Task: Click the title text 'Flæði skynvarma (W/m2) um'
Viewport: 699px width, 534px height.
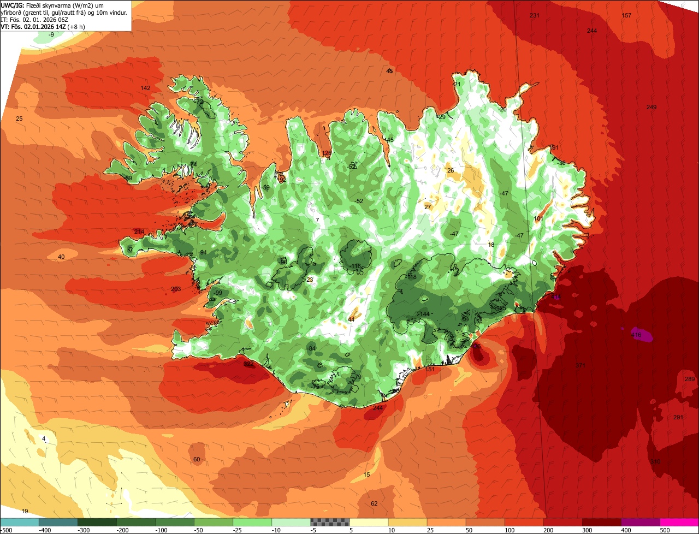Action: click(x=65, y=5)
